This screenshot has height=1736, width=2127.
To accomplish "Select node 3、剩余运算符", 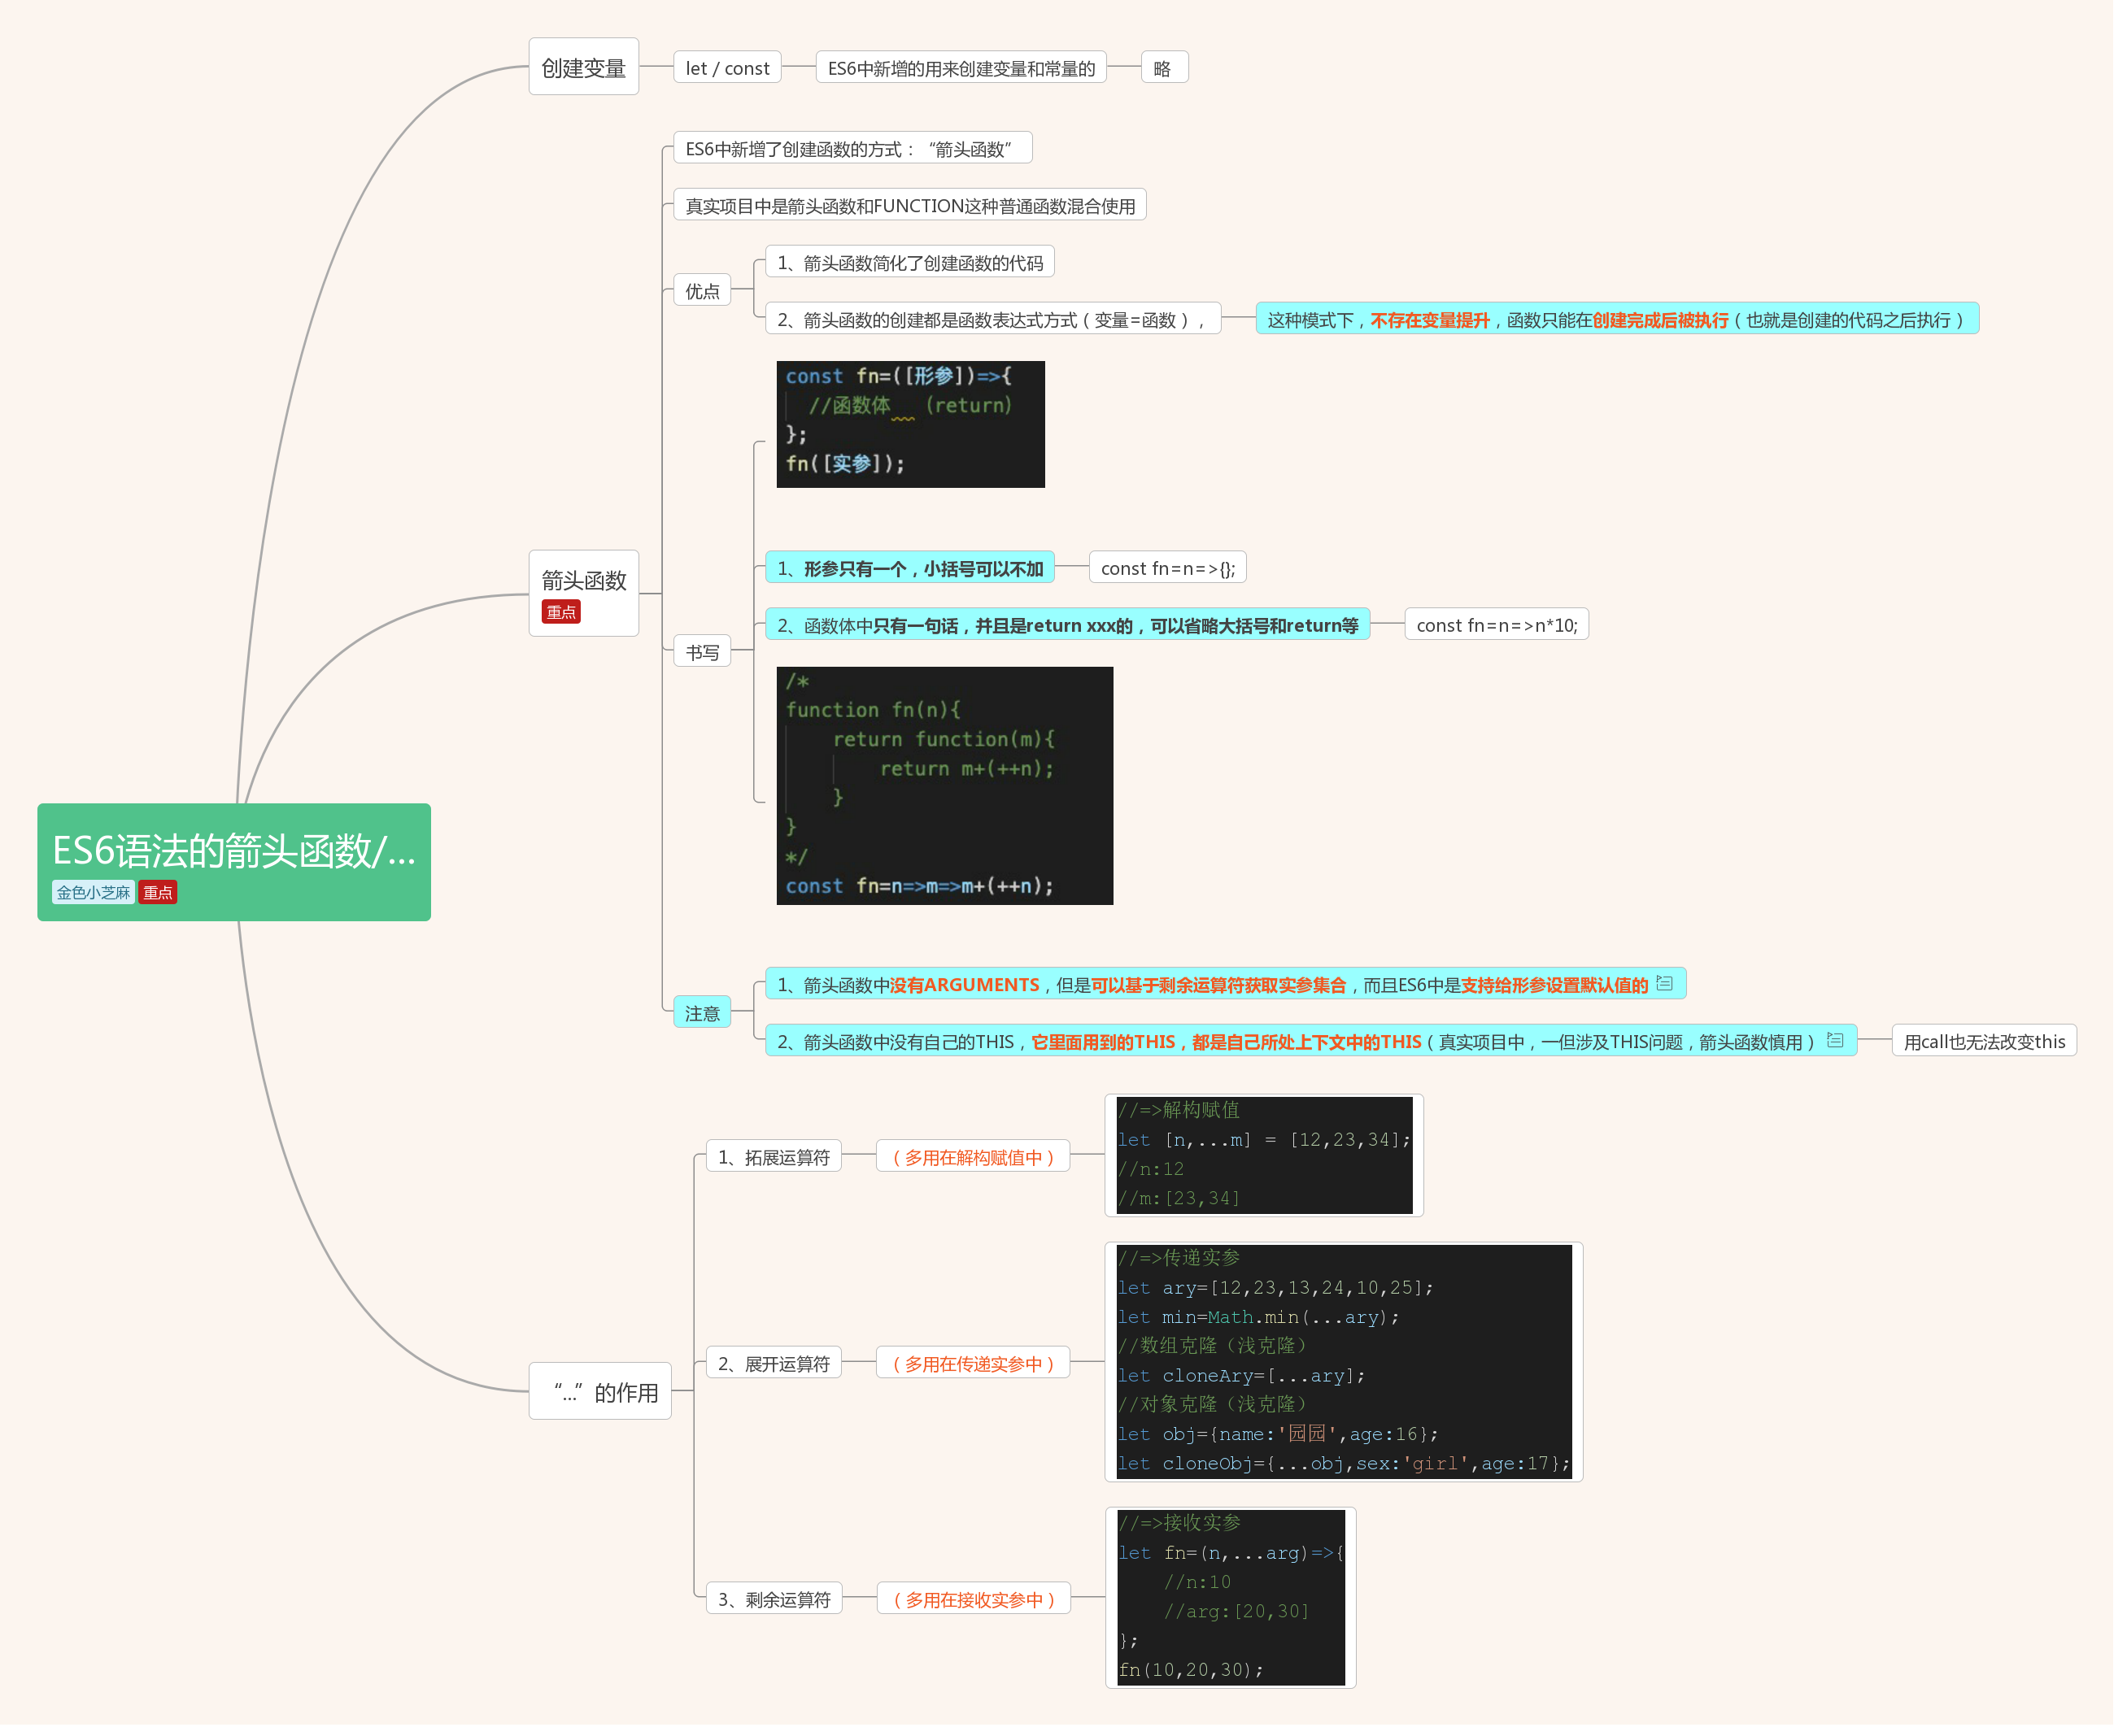I will tap(779, 1609).
